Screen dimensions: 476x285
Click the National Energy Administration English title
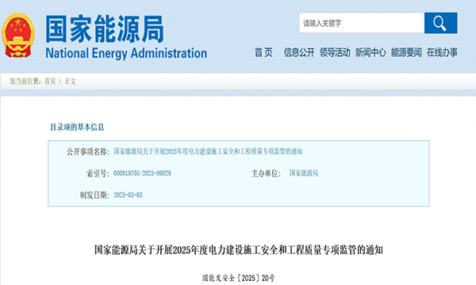[x=126, y=53]
